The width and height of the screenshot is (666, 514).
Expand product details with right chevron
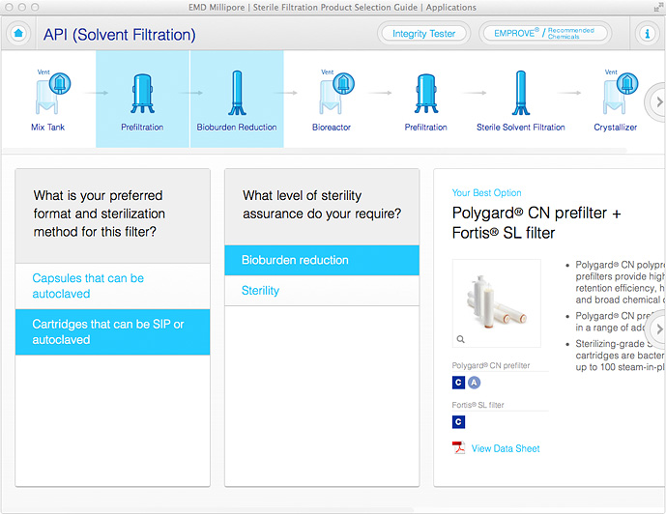(x=658, y=328)
